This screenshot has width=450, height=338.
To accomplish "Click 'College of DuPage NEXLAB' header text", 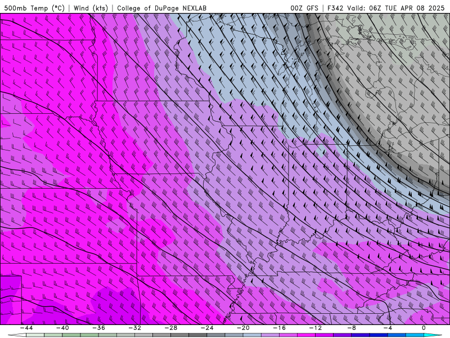I will (x=161, y=8).
